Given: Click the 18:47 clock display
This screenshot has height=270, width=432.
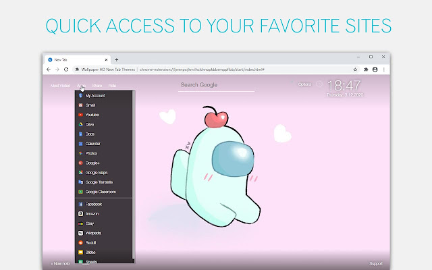Looking at the screenshot, I should [344, 86].
